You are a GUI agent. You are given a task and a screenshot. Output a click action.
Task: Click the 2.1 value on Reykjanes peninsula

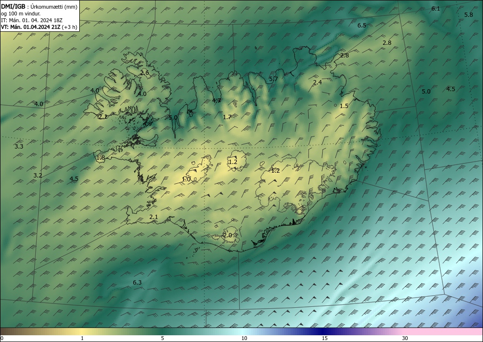click(154, 217)
